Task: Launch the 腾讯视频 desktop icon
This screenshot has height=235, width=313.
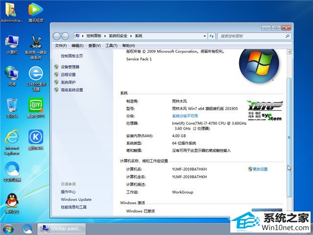Action: (x=36, y=12)
